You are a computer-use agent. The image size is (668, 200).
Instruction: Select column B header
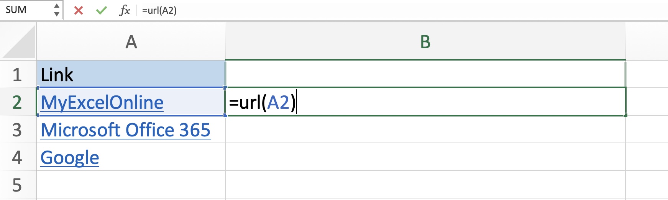tap(425, 41)
